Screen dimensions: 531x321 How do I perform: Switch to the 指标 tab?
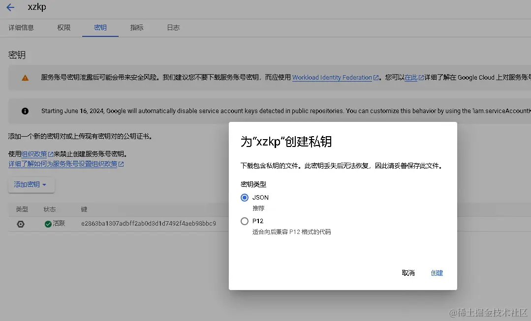137,28
